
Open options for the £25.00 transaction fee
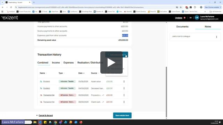124,102
